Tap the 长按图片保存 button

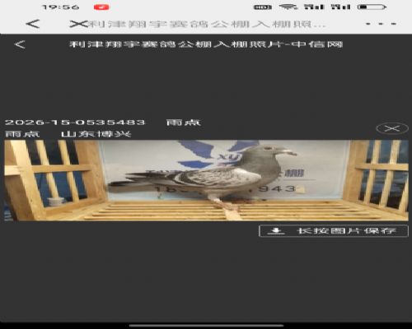click(x=334, y=231)
